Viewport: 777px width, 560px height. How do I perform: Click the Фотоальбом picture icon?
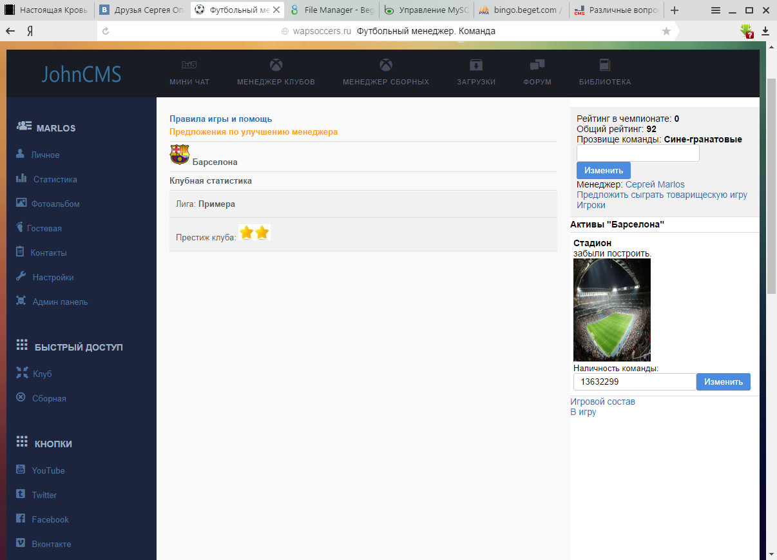click(21, 203)
